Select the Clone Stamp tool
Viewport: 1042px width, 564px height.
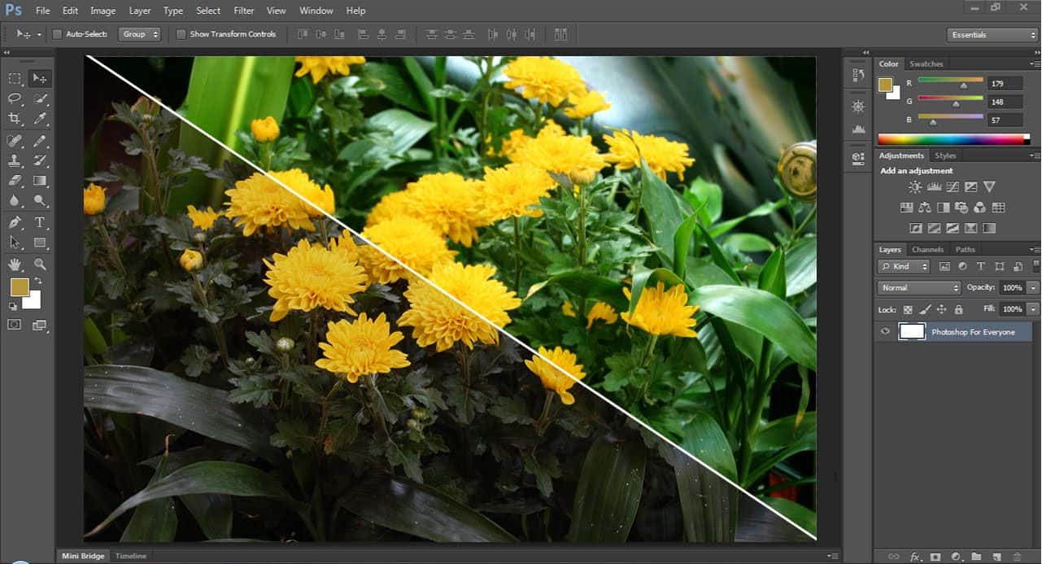15,160
